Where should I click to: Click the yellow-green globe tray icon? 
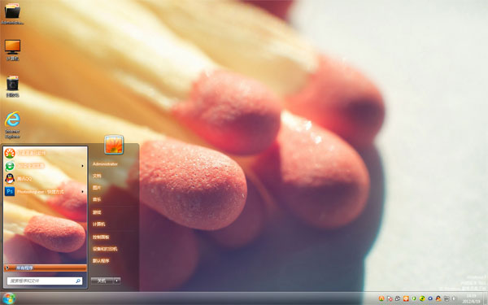click(x=422, y=298)
